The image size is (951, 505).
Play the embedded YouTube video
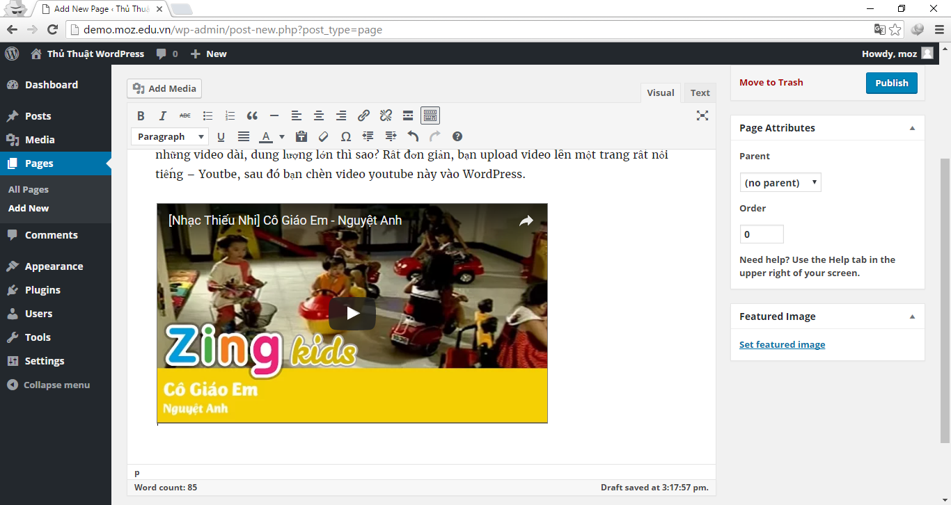[x=352, y=314]
